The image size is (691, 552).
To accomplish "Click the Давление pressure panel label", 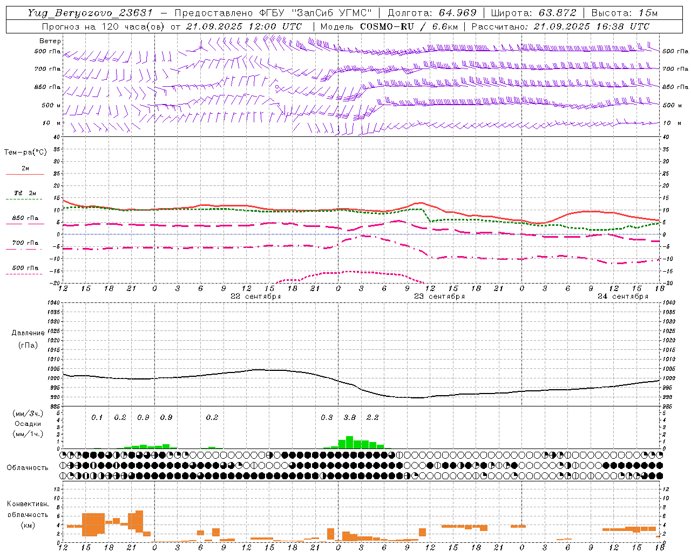I will pyautogui.click(x=28, y=333).
